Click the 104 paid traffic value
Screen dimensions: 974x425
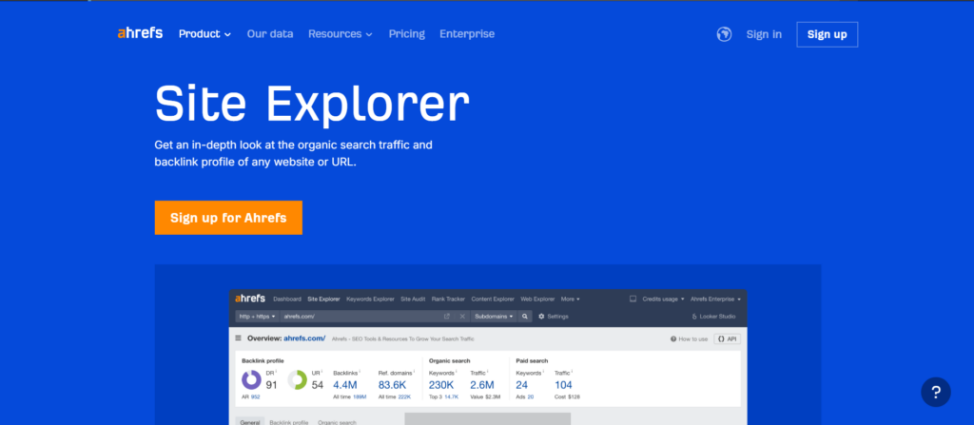click(563, 385)
